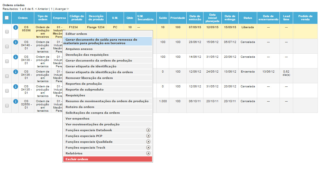Expand Funções especiais Databook submenu arrow
The image size is (321, 195).
(x=148, y=130)
